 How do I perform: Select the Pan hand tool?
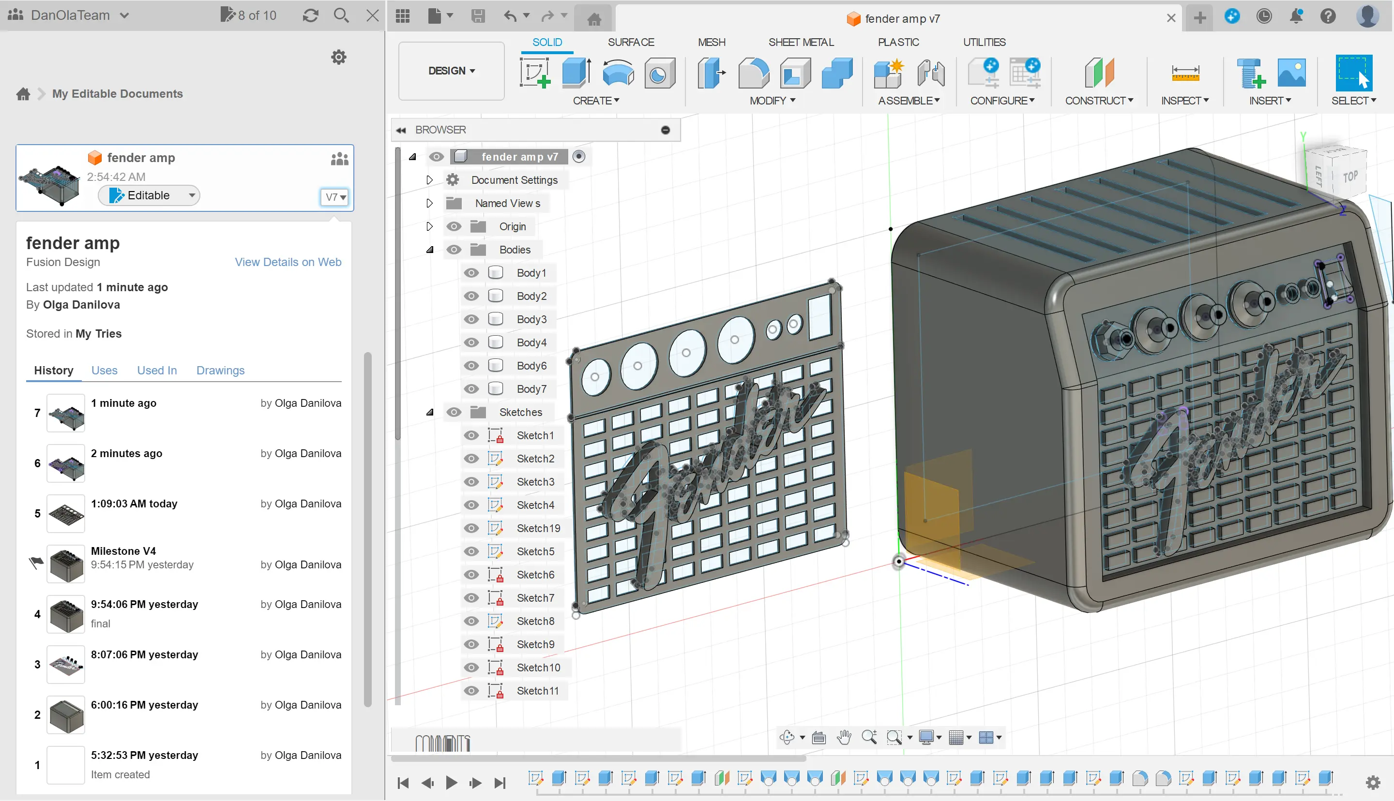pyautogui.click(x=844, y=737)
